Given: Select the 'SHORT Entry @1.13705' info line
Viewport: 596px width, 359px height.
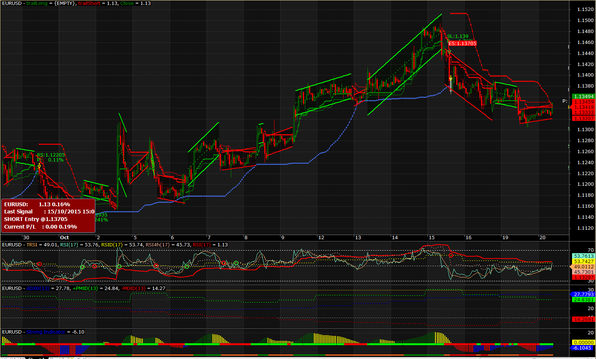Looking at the screenshot, I should [x=36, y=219].
